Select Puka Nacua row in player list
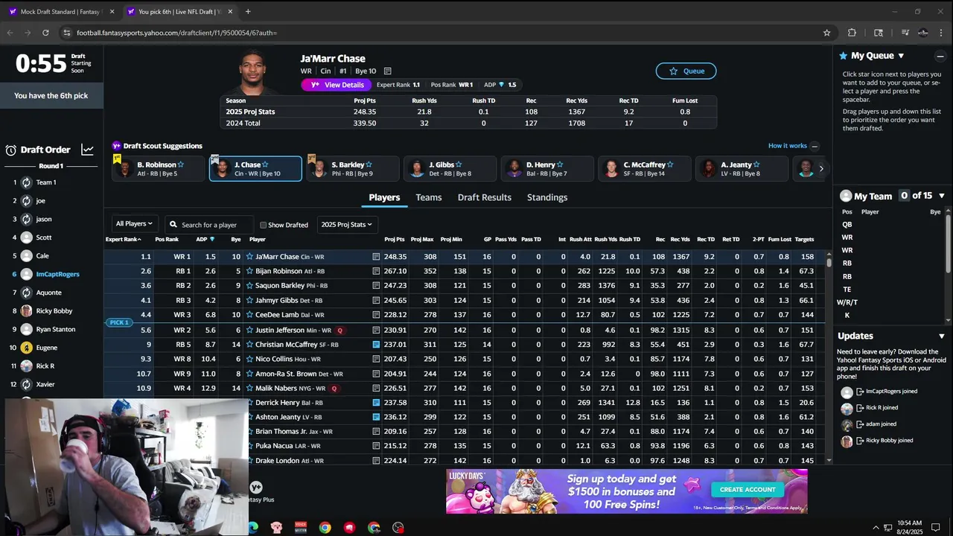Screen dimensions: 953x536 click(x=465, y=447)
